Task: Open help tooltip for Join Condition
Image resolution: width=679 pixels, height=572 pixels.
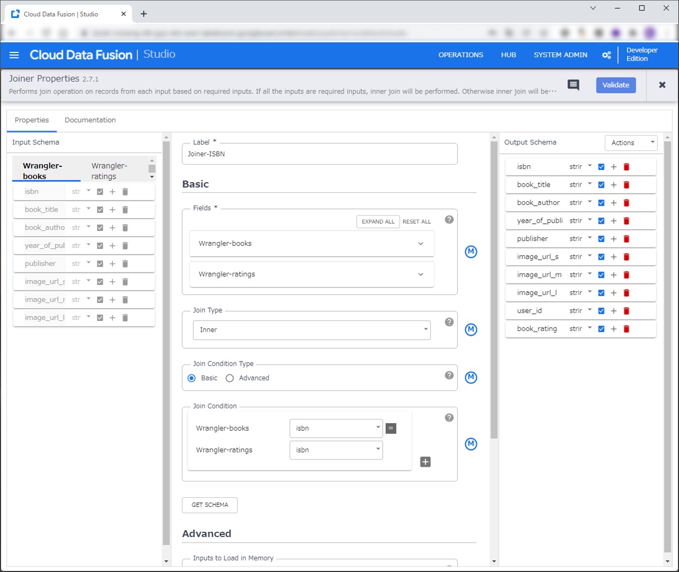Action: pos(449,417)
